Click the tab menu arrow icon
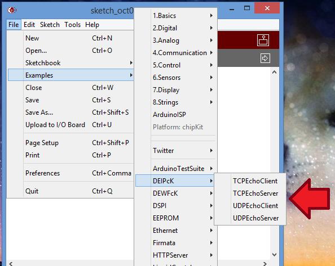The image size is (335, 266). point(265,58)
